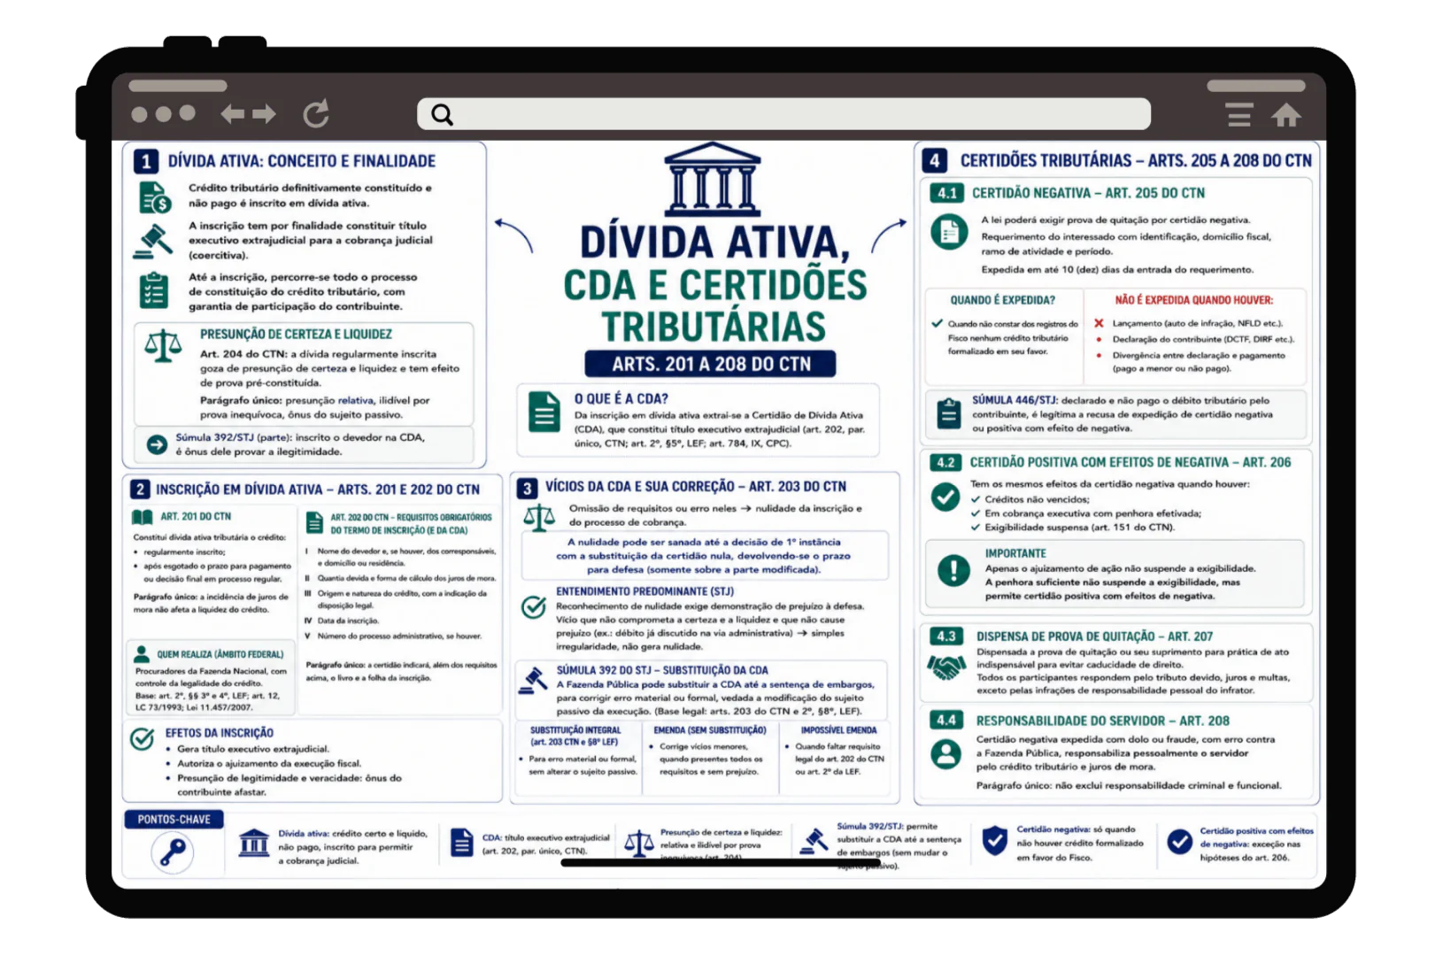The height and width of the screenshot is (956, 1435).
Task: Click the red 'NÃO É EXPEDIDA QUANDO HOUVER:' heading
Action: 1194,300
